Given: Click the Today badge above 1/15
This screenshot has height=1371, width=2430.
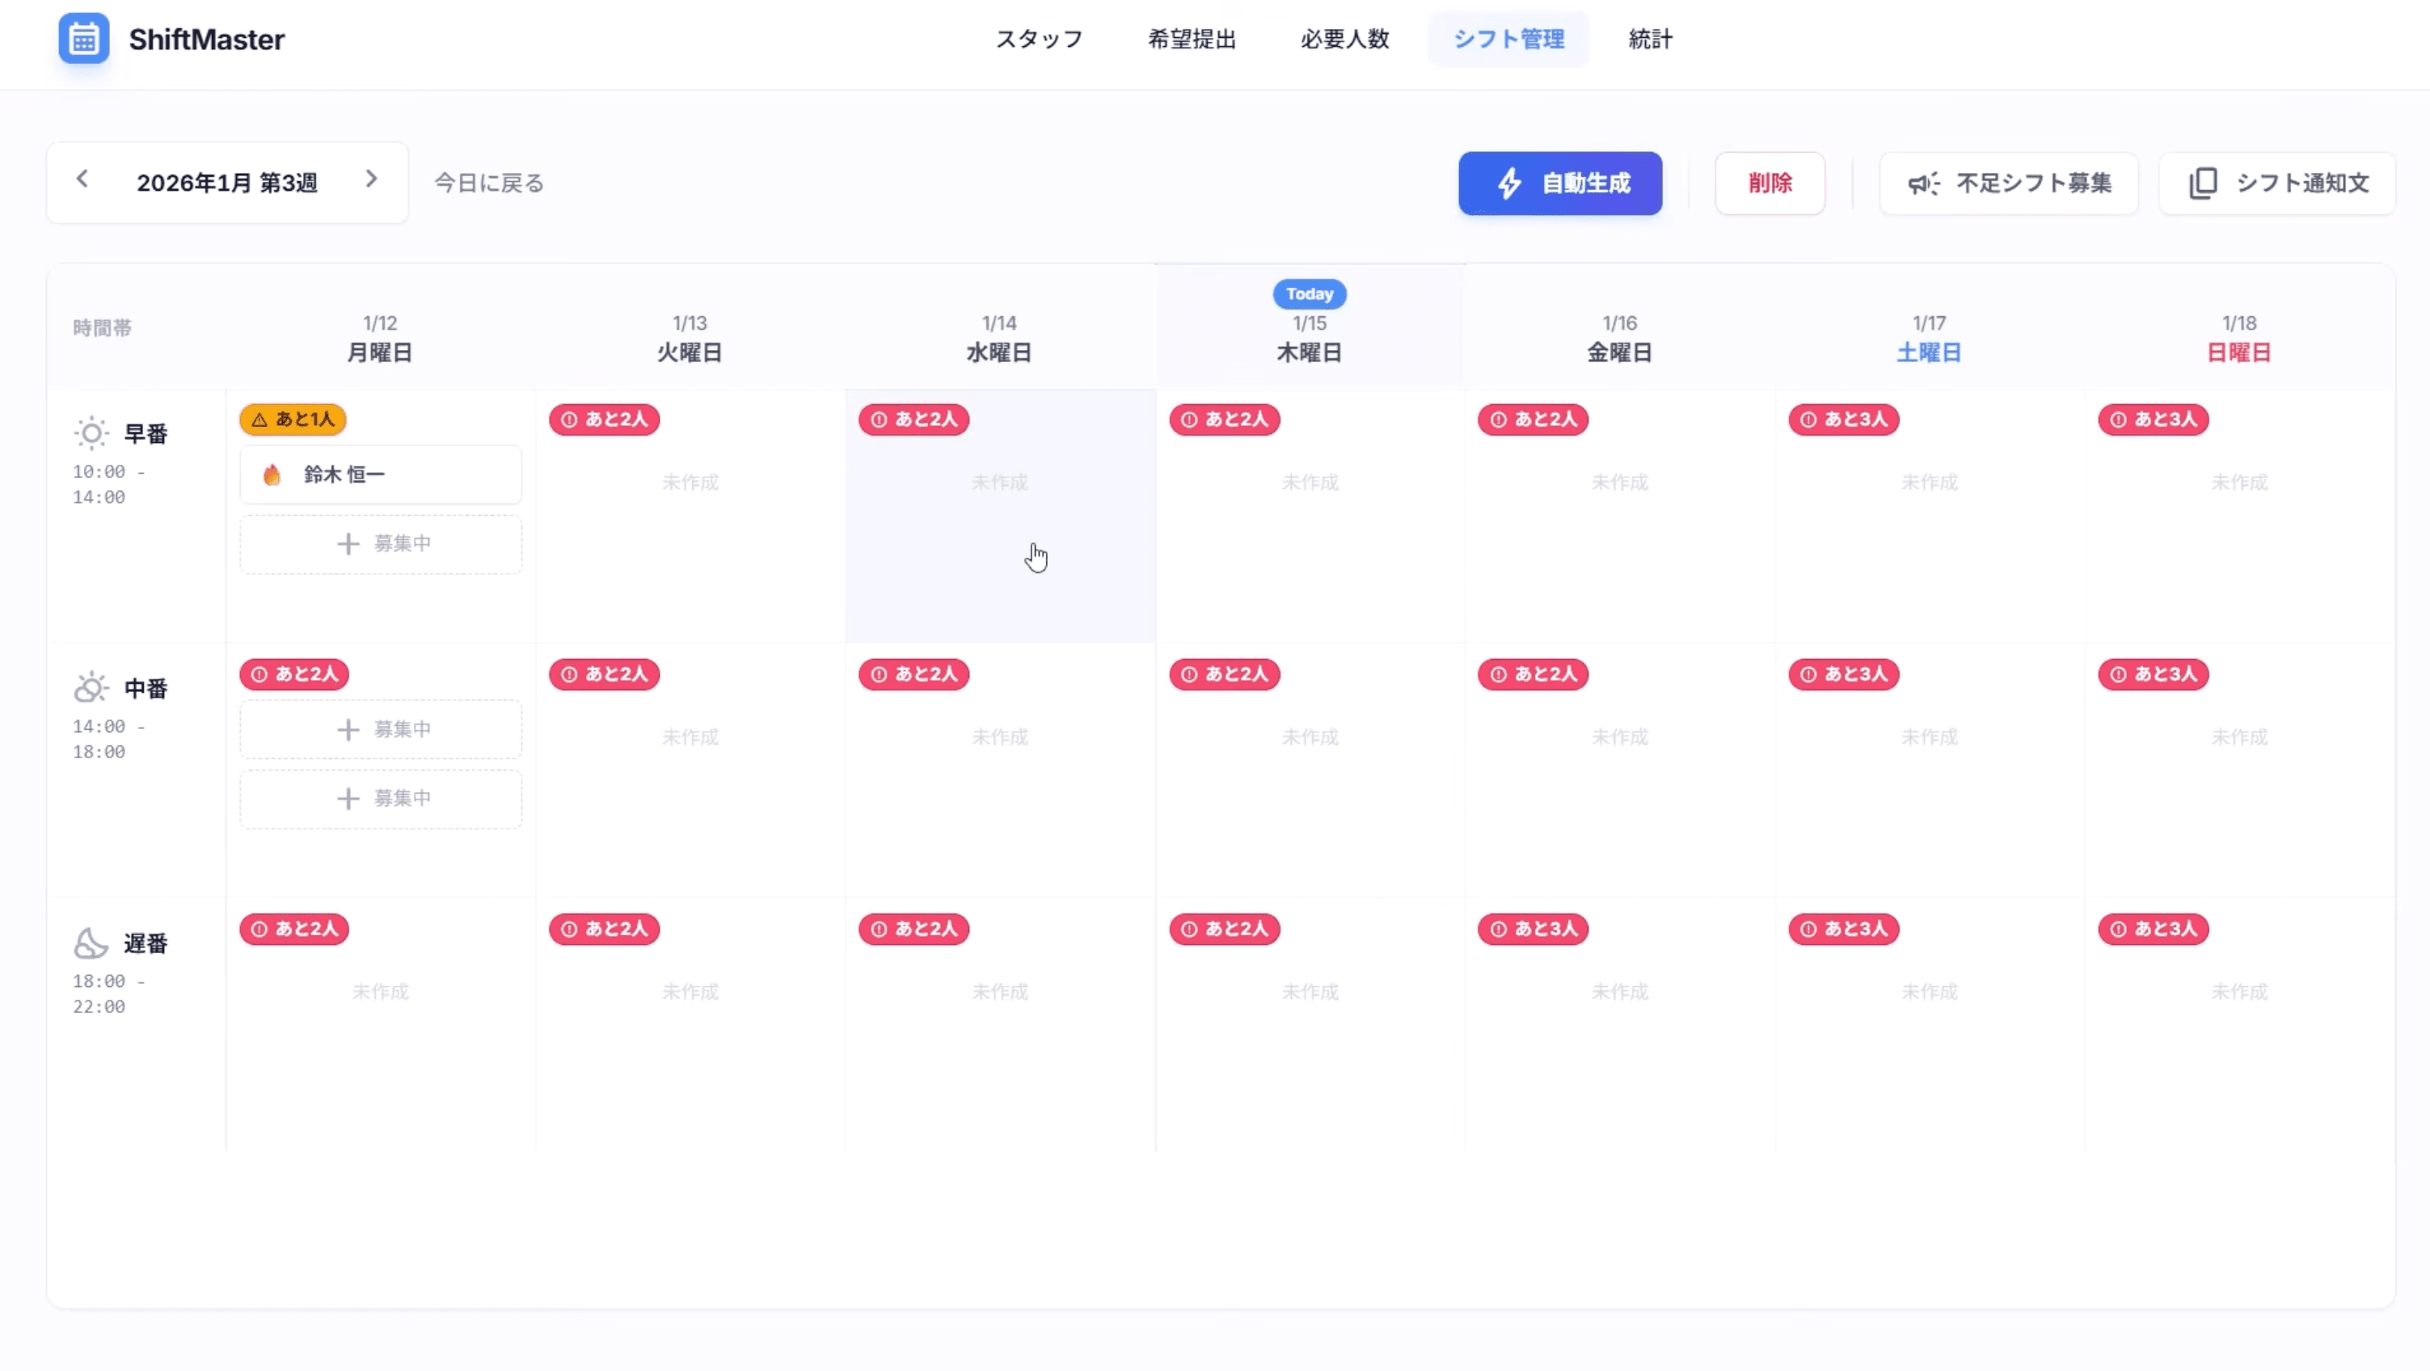Looking at the screenshot, I should [x=1309, y=294].
